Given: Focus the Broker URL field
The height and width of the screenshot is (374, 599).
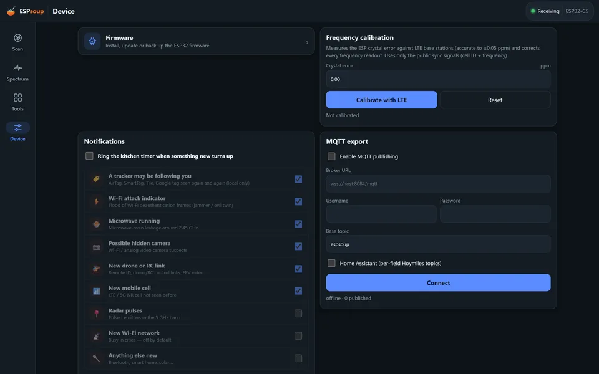Looking at the screenshot, I should point(438,183).
